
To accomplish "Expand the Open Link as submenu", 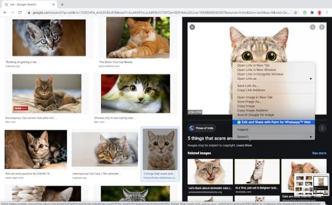I will point(273,79).
